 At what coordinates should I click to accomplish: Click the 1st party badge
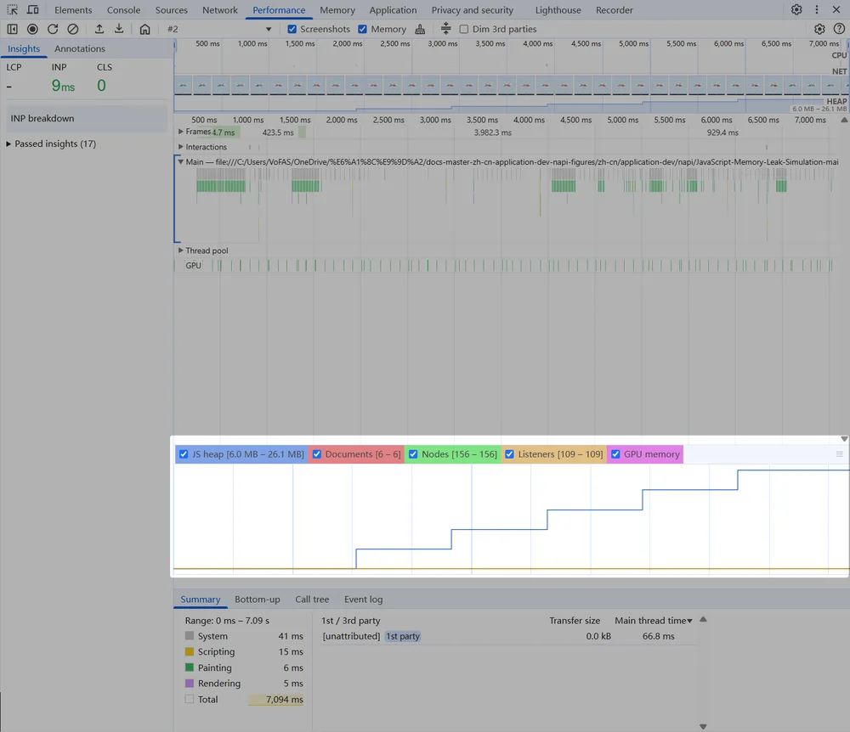403,636
